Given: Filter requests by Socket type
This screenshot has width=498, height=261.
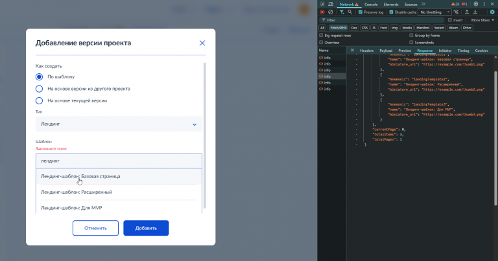Looking at the screenshot, I should (439, 28).
